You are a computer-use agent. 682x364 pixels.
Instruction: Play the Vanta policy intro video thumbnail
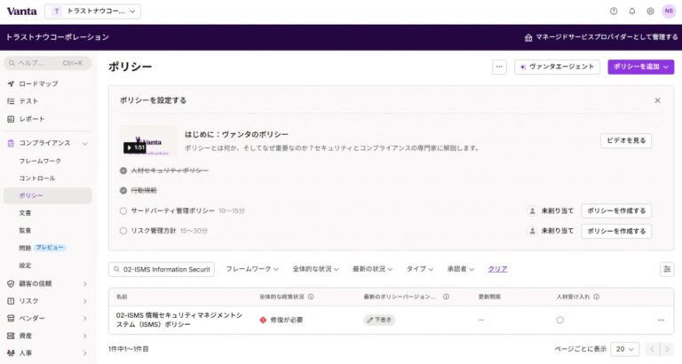tap(149, 141)
